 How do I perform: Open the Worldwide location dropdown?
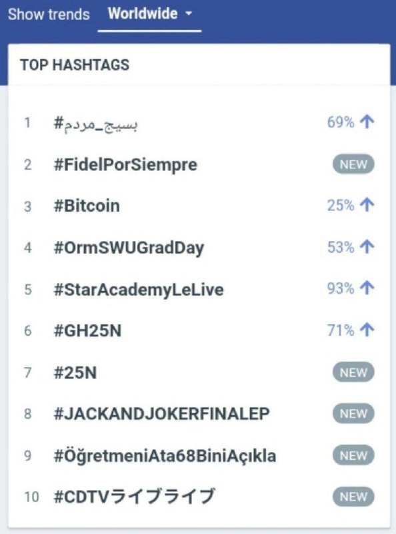150,14
